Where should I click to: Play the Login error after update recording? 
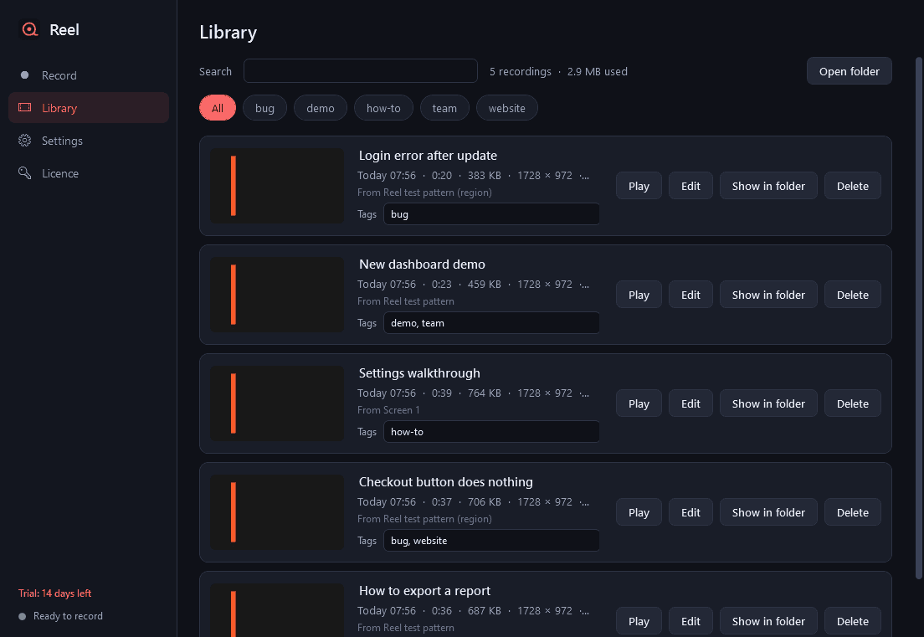(639, 186)
